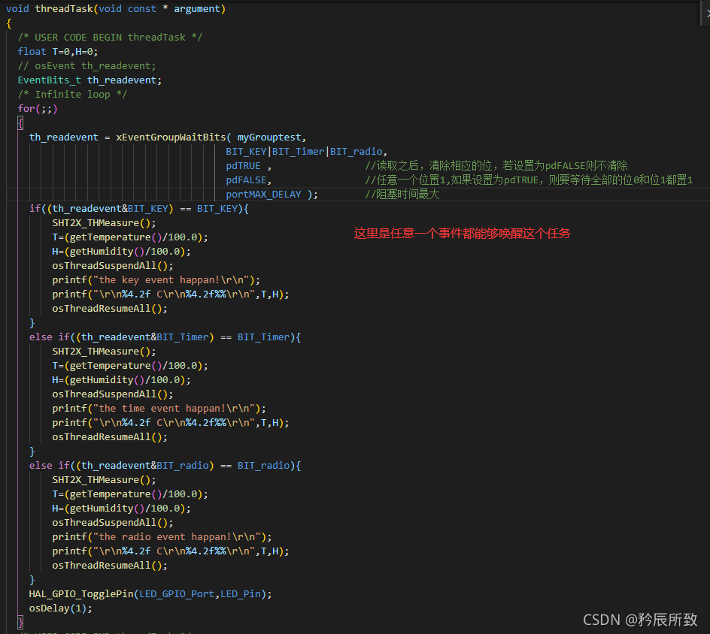Click the 'else if' BIT_radio condition line

pos(165,465)
